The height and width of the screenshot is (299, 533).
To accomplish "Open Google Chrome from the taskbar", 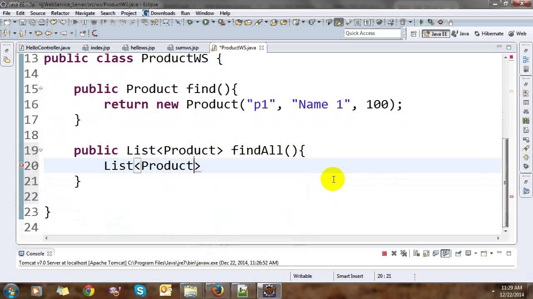I will (x=88, y=290).
